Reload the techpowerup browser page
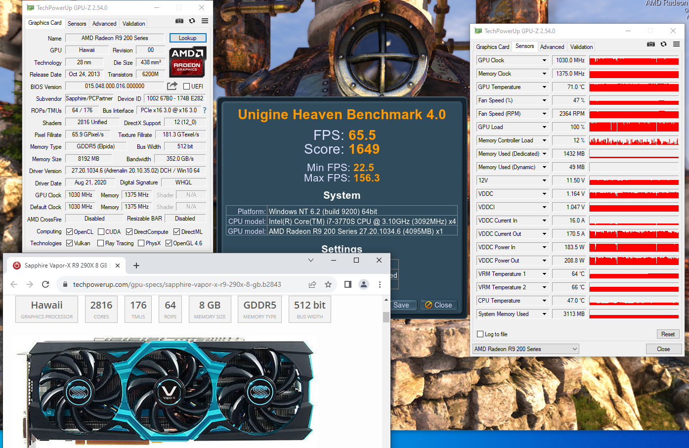This screenshot has width=689, height=448. (45, 284)
